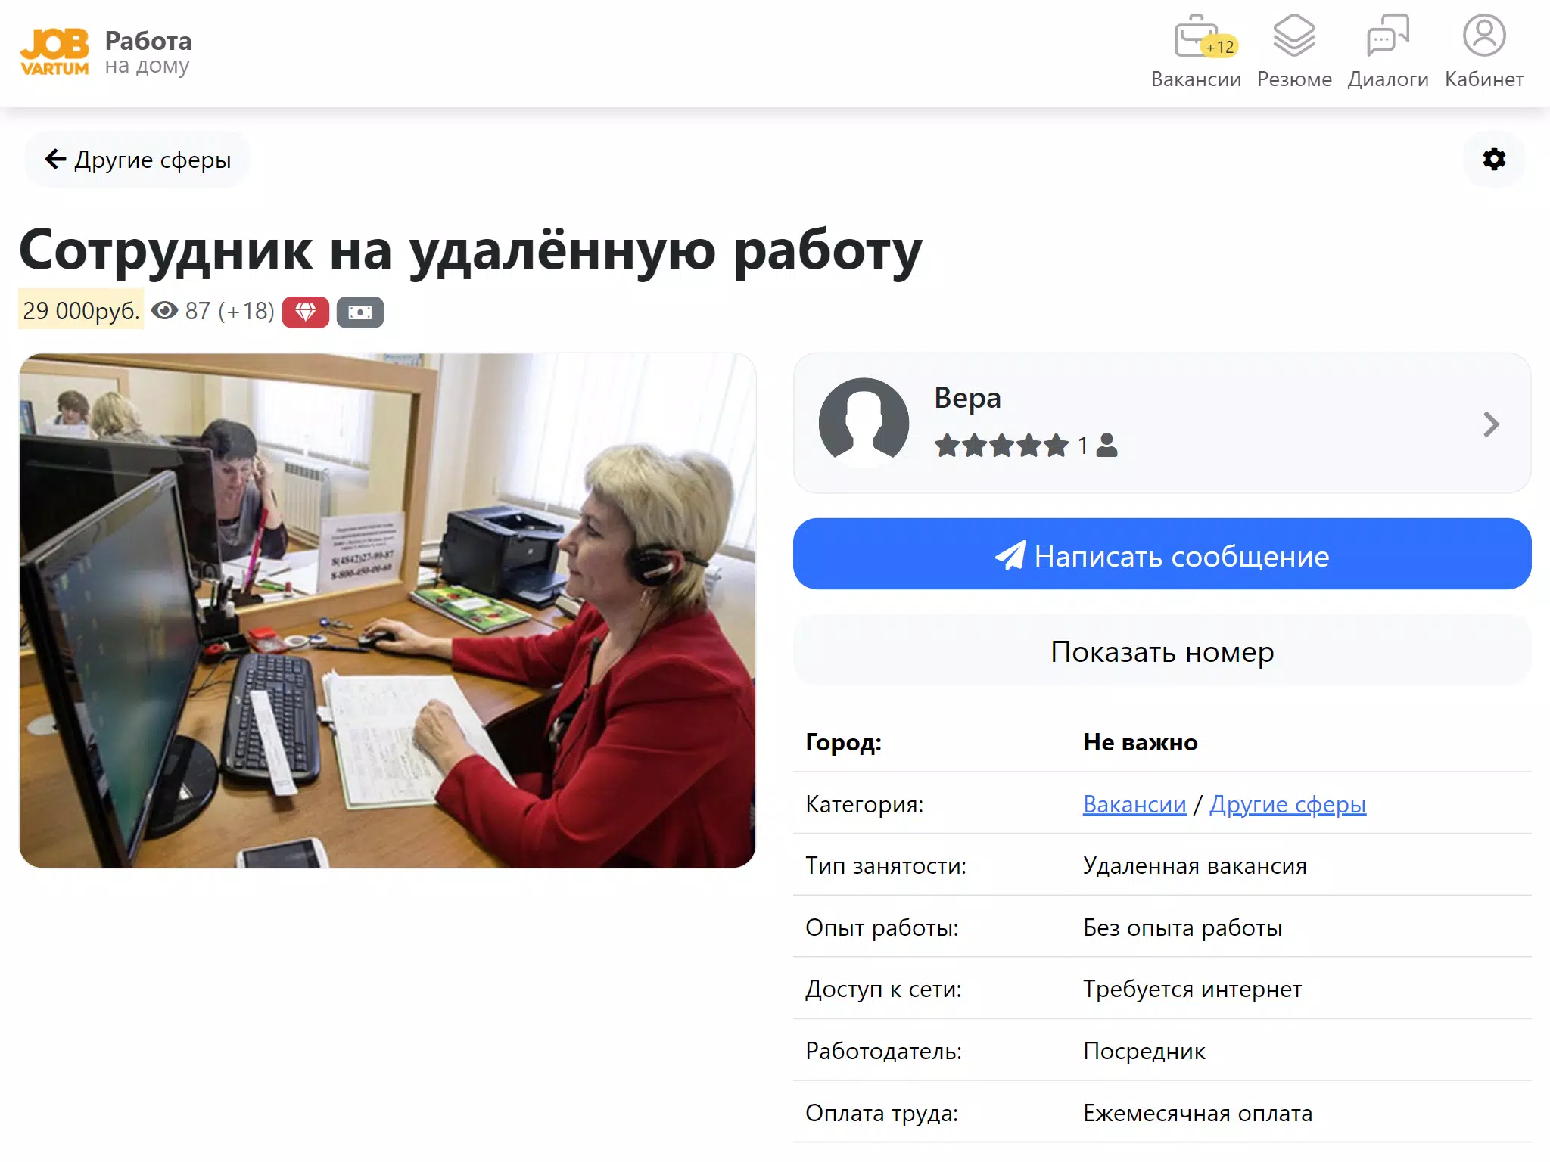Click the red diamond badge
1550x1162 pixels.
(x=305, y=312)
